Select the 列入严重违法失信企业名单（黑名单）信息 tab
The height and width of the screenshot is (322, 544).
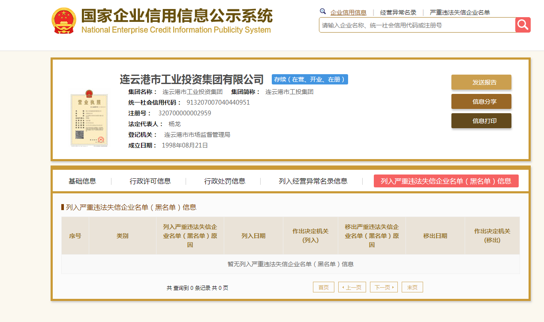pyautogui.click(x=446, y=181)
